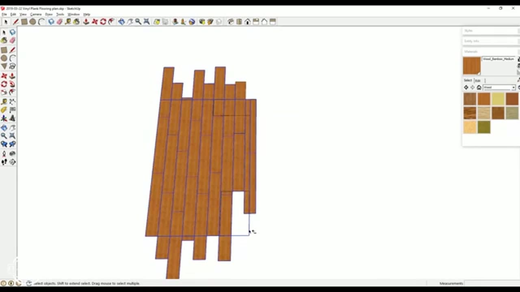Click the materials browser Forward arrow
This screenshot has height=292, width=520.
[x=472, y=88]
